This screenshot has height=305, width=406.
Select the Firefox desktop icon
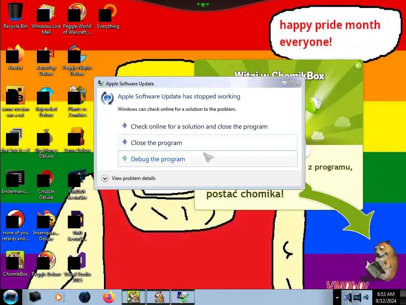pyautogui.click(x=15, y=57)
